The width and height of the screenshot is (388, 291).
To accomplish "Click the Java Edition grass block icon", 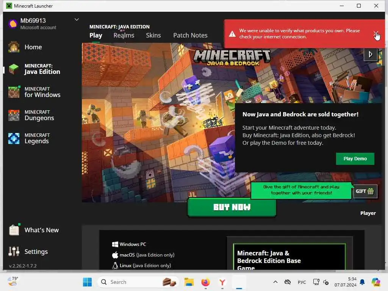I will click(14, 69).
